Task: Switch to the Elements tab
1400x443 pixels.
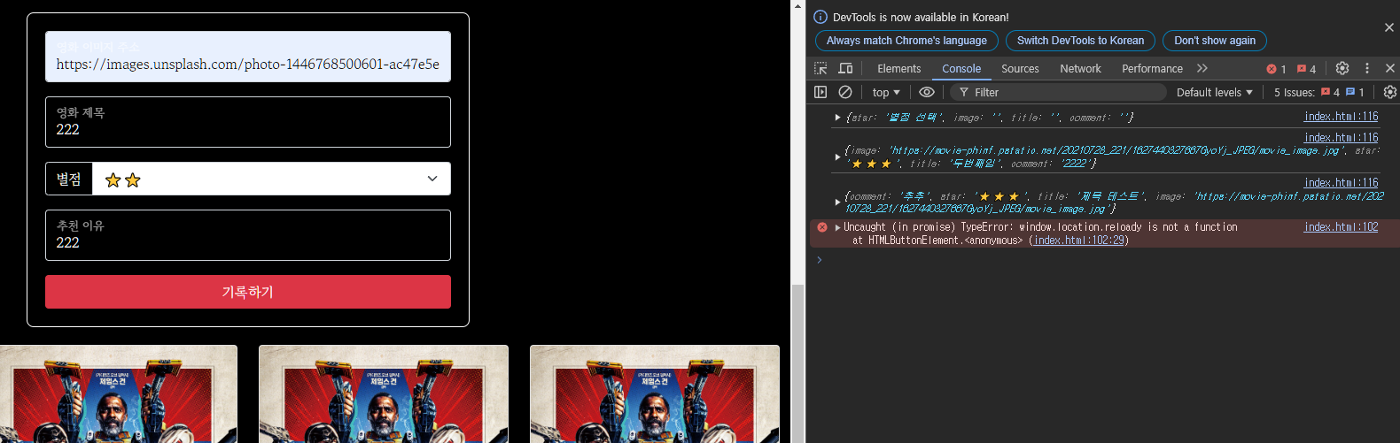Action: pyautogui.click(x=898, y=68)
